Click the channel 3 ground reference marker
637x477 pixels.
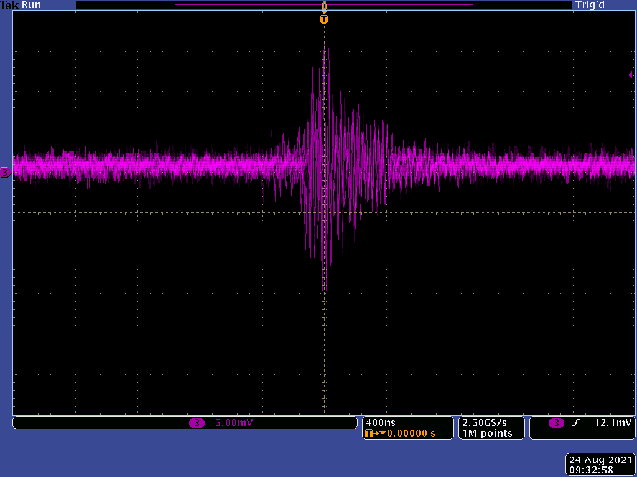[5, 173]
